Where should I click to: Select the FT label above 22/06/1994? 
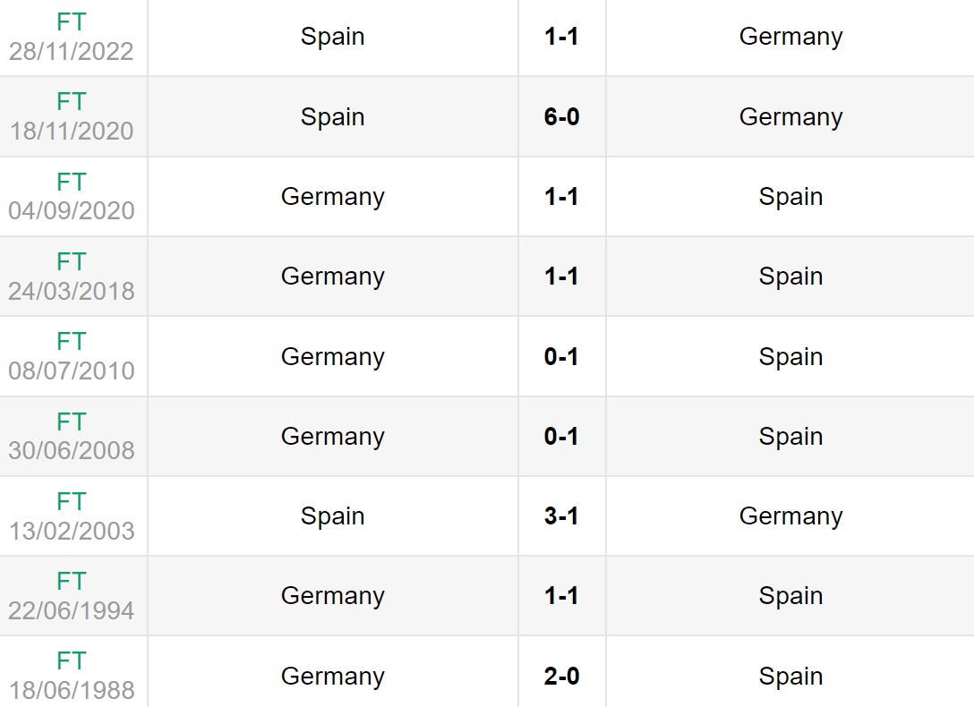click(x=72, y=581)
